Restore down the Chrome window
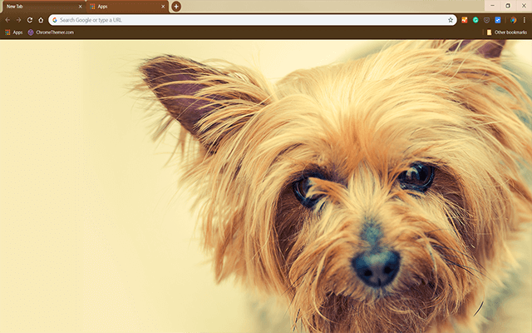The image size is (532, 333). (x=508, y=6)
